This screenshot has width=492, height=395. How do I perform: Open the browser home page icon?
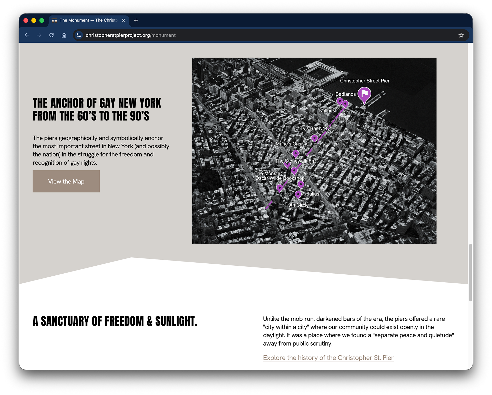(x=64, y=35)
